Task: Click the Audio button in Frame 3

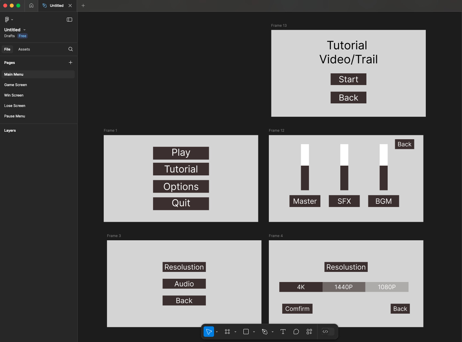Action: (184, 284)
